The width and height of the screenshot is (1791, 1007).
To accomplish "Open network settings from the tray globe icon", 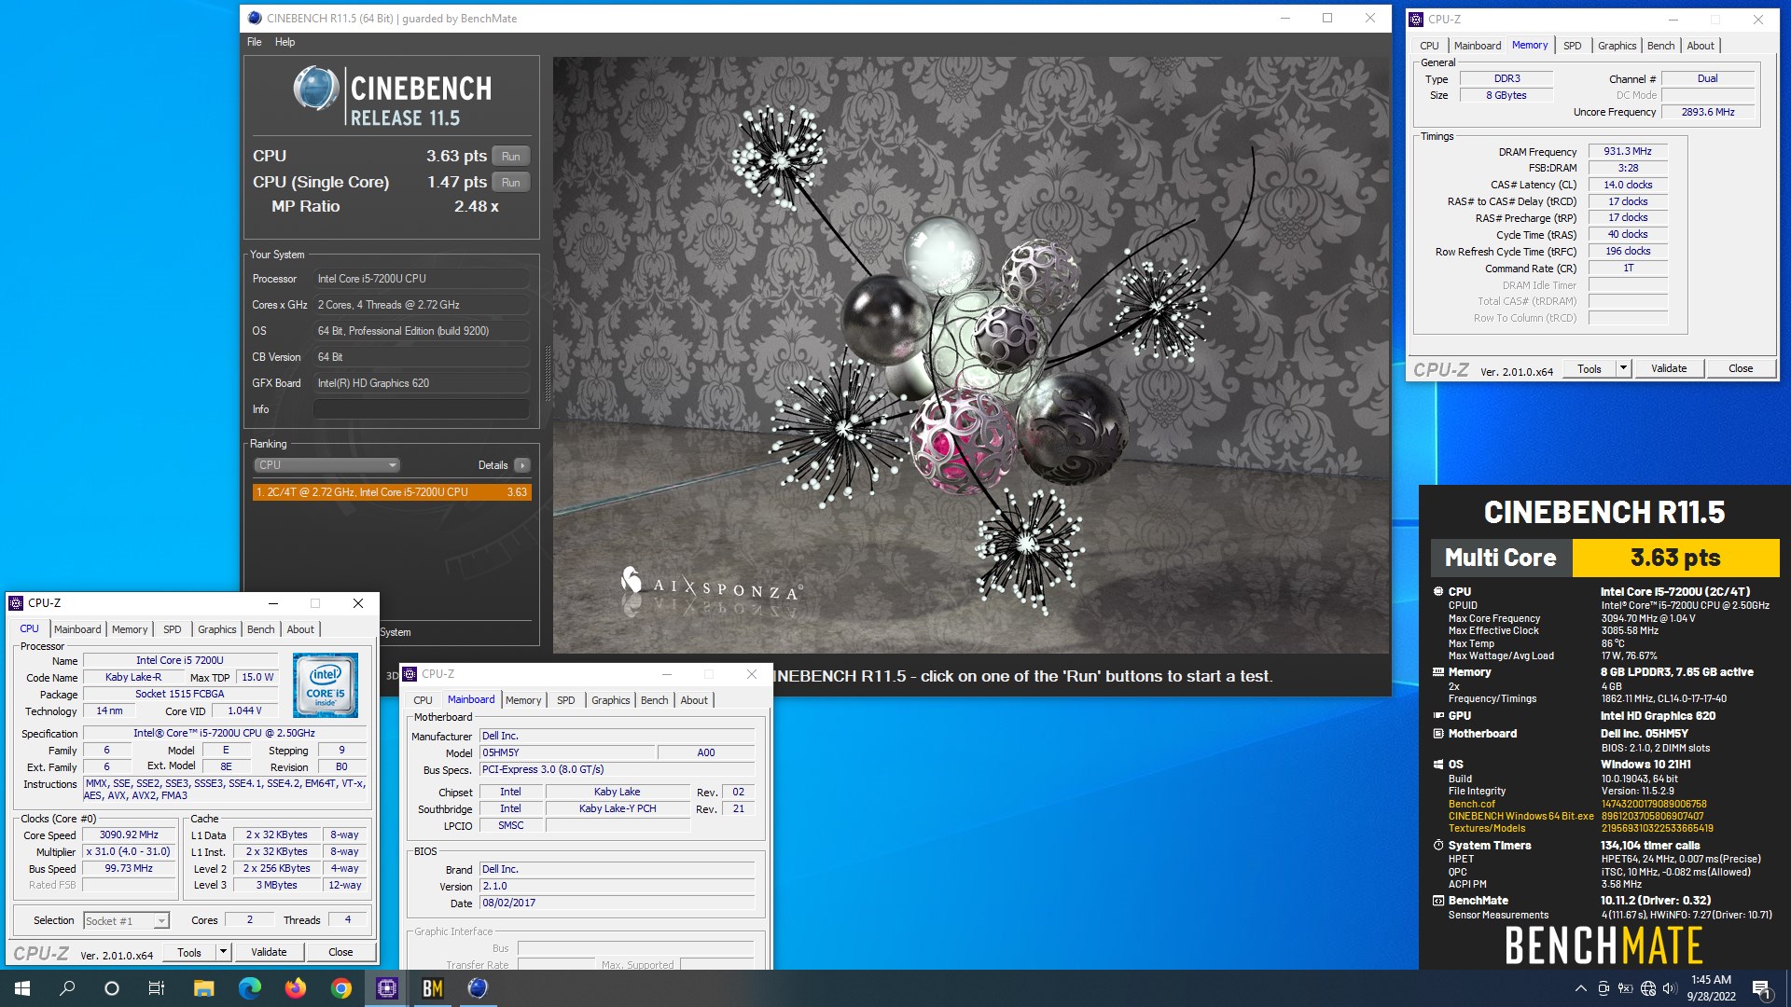I will (1648, 988).
